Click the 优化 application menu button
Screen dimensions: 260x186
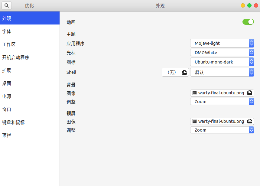[29, 5]
